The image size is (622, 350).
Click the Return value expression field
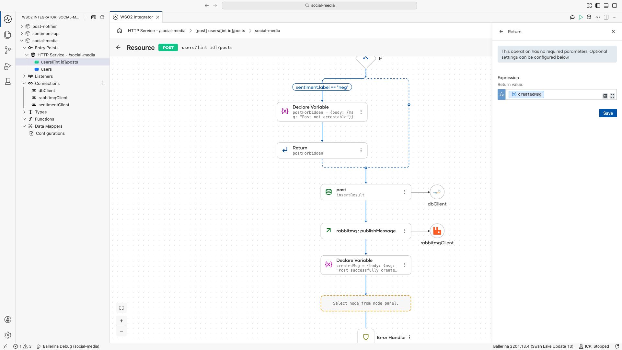click(557, 94)
